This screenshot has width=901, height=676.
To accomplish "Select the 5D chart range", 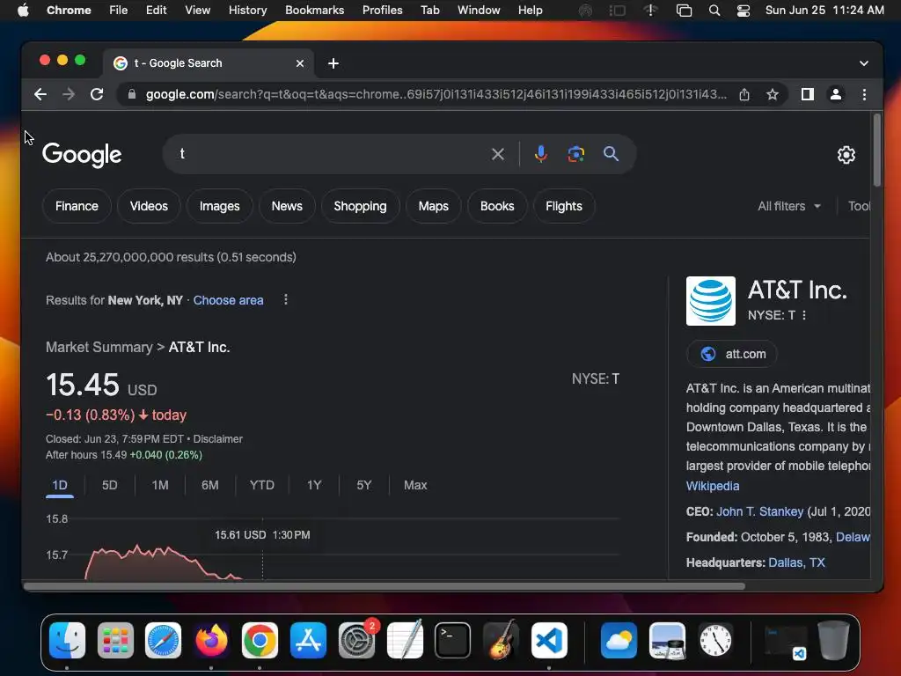I will pos(110,485).
